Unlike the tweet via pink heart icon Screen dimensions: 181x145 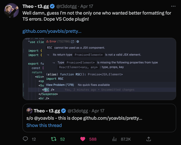click(83, 139)
